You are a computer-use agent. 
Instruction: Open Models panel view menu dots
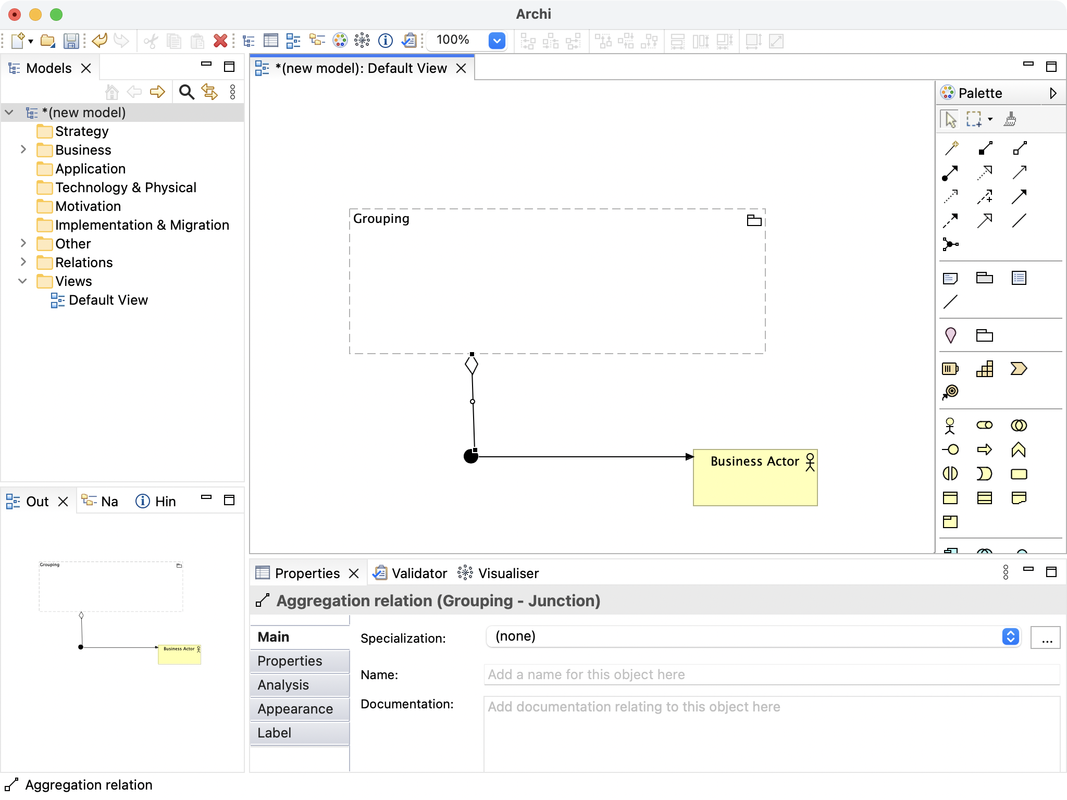click(232, 92)
